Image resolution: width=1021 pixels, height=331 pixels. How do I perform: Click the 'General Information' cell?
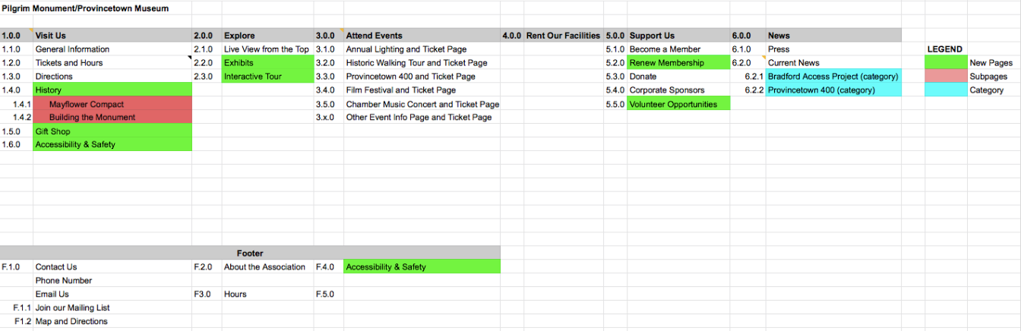112,49
